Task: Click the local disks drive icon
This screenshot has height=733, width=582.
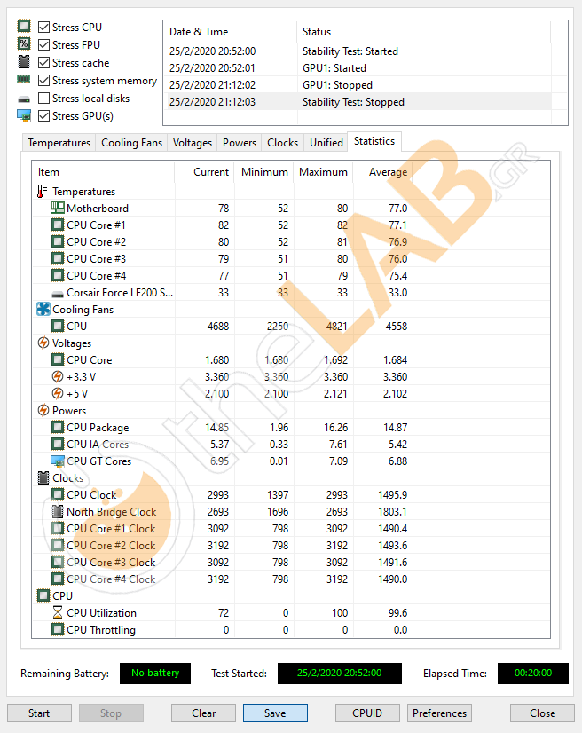Action: click(x=24, y=99)
